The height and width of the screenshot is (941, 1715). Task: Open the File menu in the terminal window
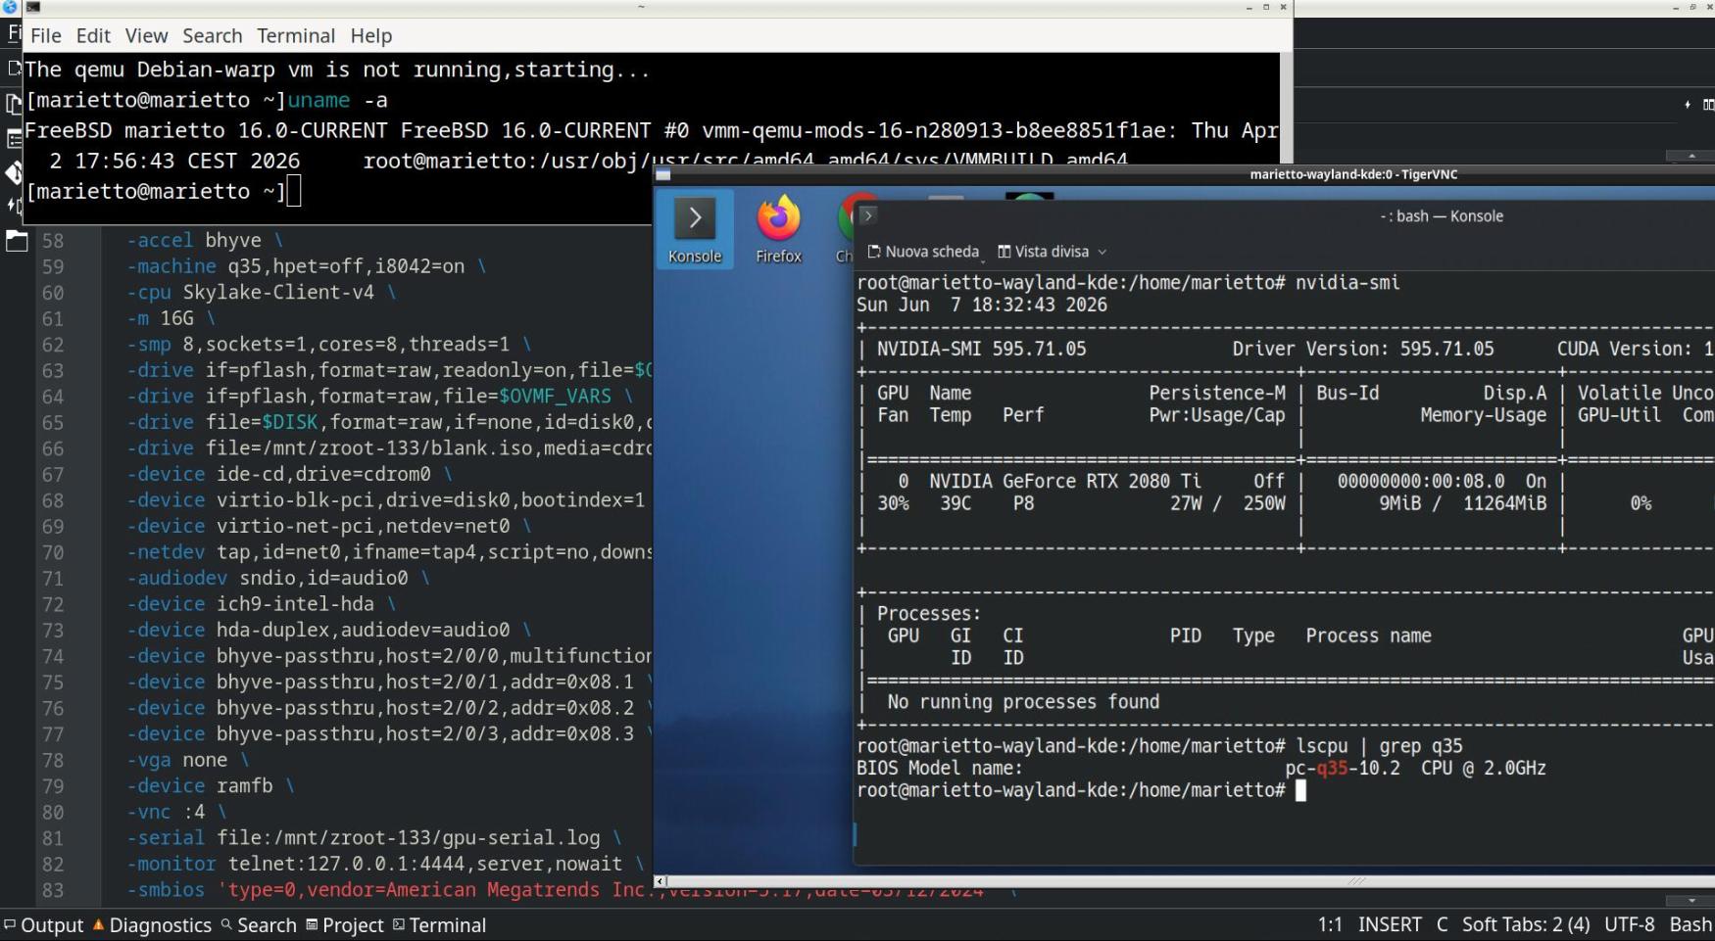click(x=46, y=35)
